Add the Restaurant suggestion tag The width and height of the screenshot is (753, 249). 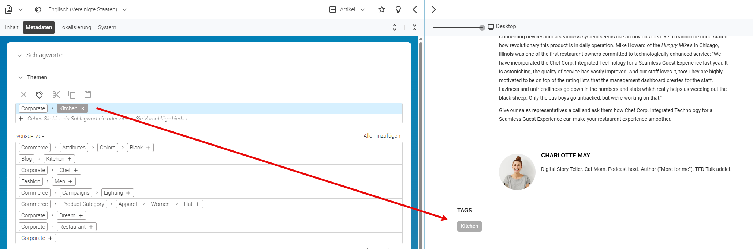tap(91, 227)
